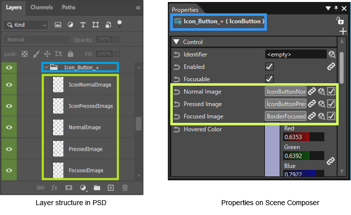Click the Hovered Color swatch
The height and width of the screenshot is (215, 351).
click(x=272, y=151)
